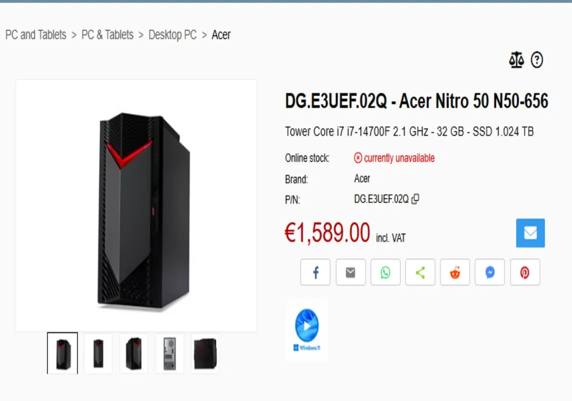Viewport: 572px width, 401px height.
Task: Open the Acer breadcrumb link
Action: (221, 35)
